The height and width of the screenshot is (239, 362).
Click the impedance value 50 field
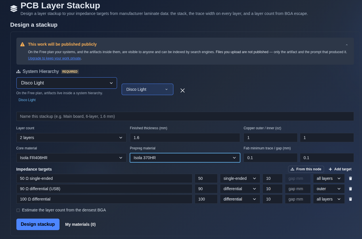pos(206,178)
